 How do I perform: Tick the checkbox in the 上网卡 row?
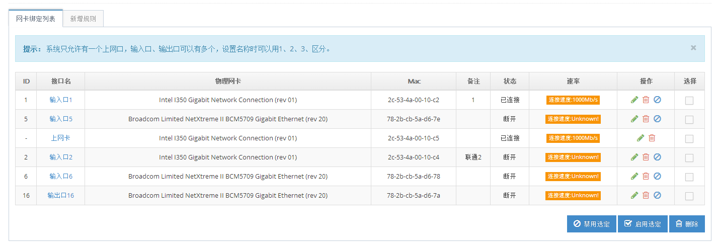pos(689,139)
